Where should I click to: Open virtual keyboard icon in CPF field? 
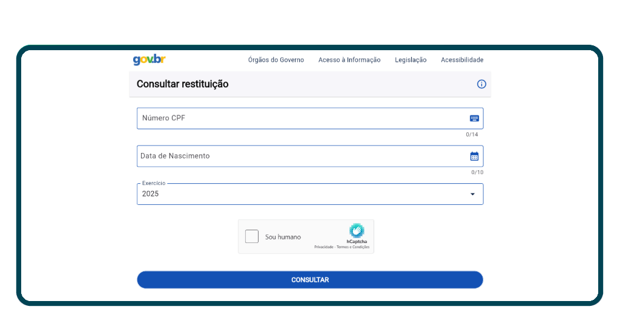click(x=474, y=118)
